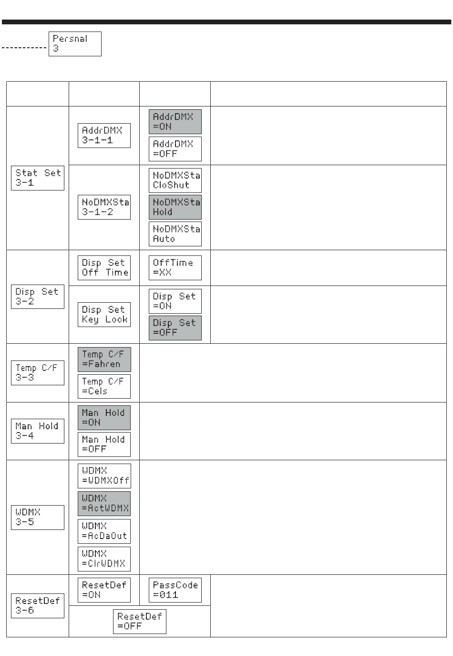Select the NoDMXSta CloShut option
This screenshot has width=453, height=656.
[x=175, y=180]
